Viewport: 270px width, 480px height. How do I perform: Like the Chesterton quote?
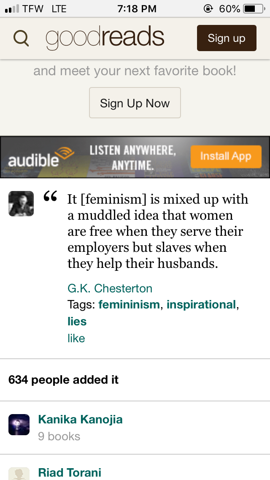coord(76,338)
